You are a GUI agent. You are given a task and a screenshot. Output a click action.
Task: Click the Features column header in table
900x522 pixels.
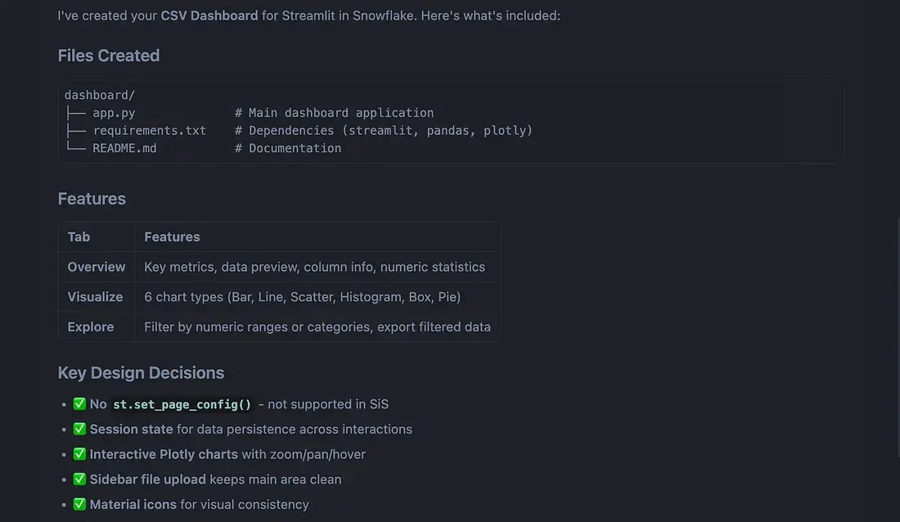pyautogui.click(x=172, y=236)
